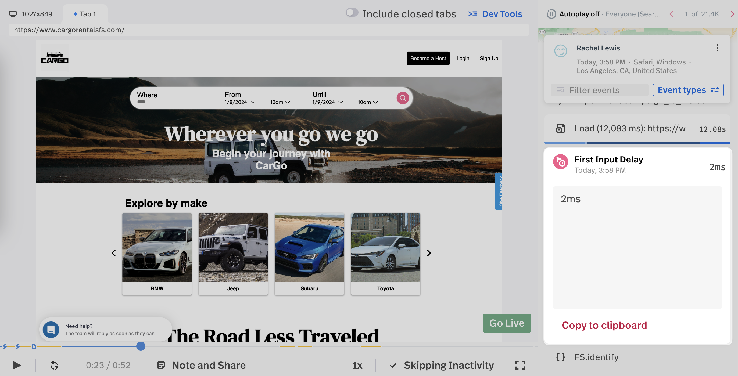Select Tab 1
Viewport: 738px width, 376px height.
[x=85, y=14]
